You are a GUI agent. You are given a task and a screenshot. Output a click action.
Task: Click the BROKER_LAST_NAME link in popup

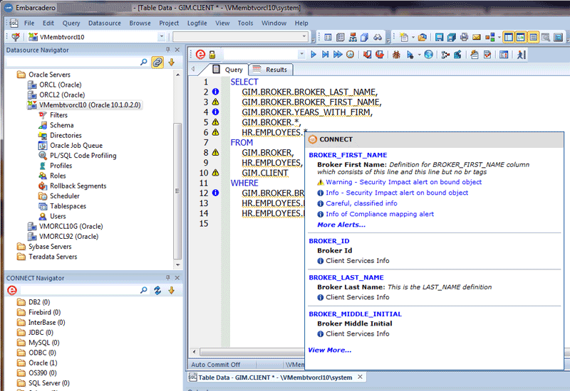tap(346, 277)
